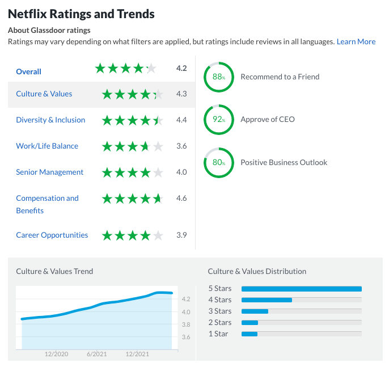The width and height of the screenshot is (389, 367).
Task: Click the 4.3 Culture & Values score
Action: 181,94
